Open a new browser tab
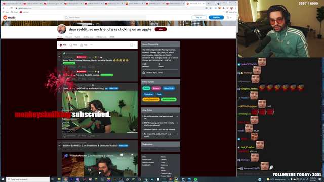This screenshot has width=324, height=182. click(208, 4)
